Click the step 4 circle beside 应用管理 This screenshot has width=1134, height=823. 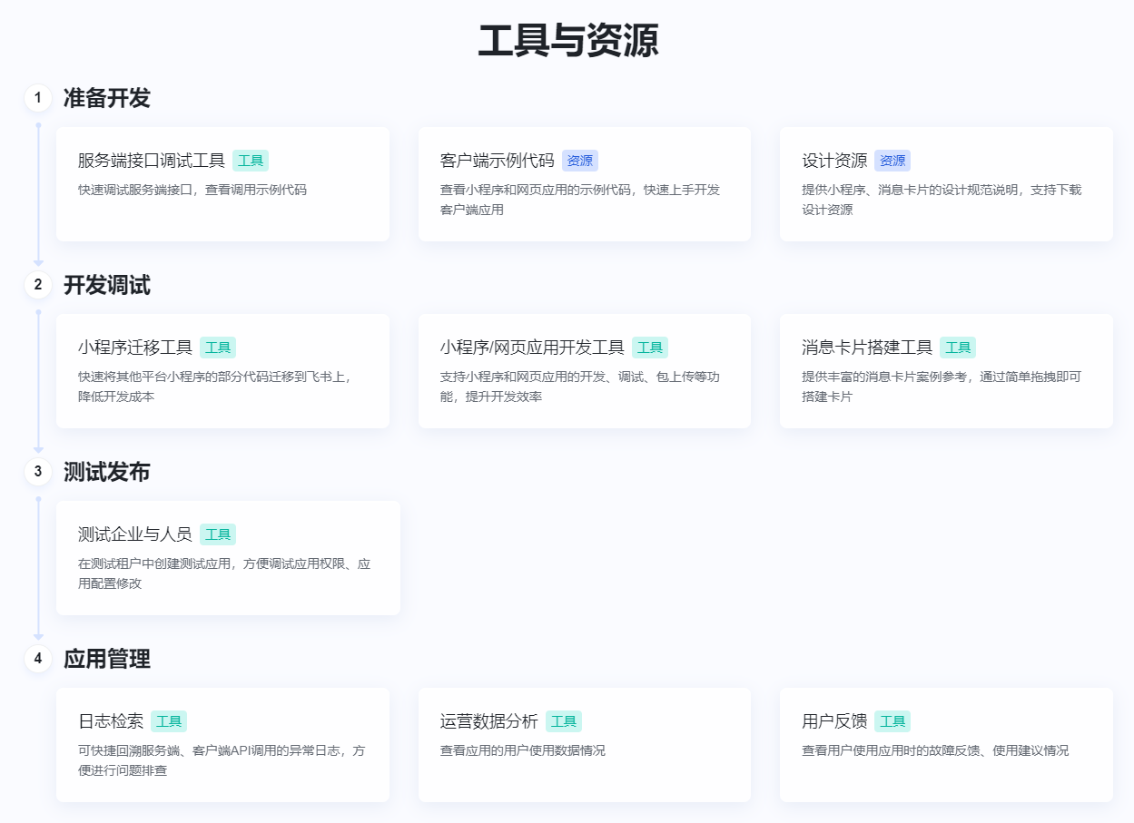tap(38, 659)
